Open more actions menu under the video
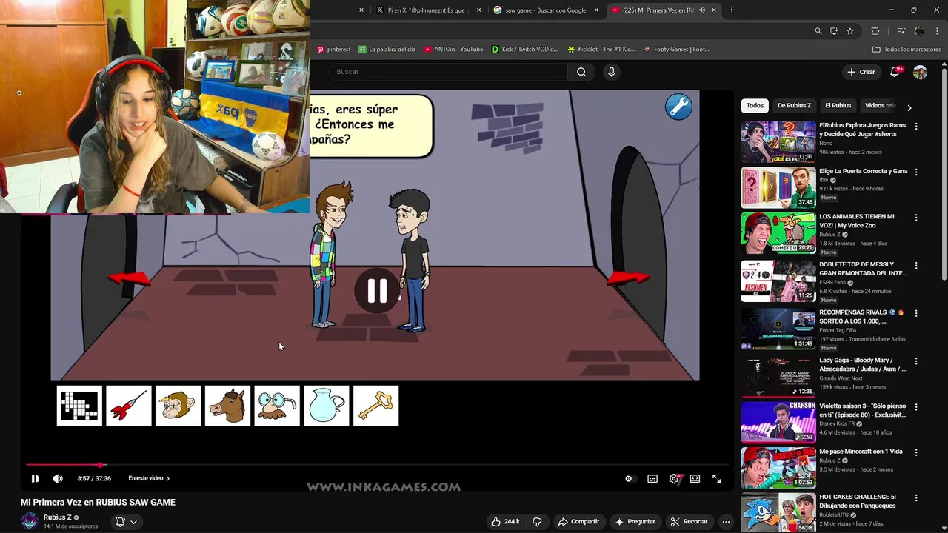Viewport: 948px width, 533px height. (x=726, y=521)
